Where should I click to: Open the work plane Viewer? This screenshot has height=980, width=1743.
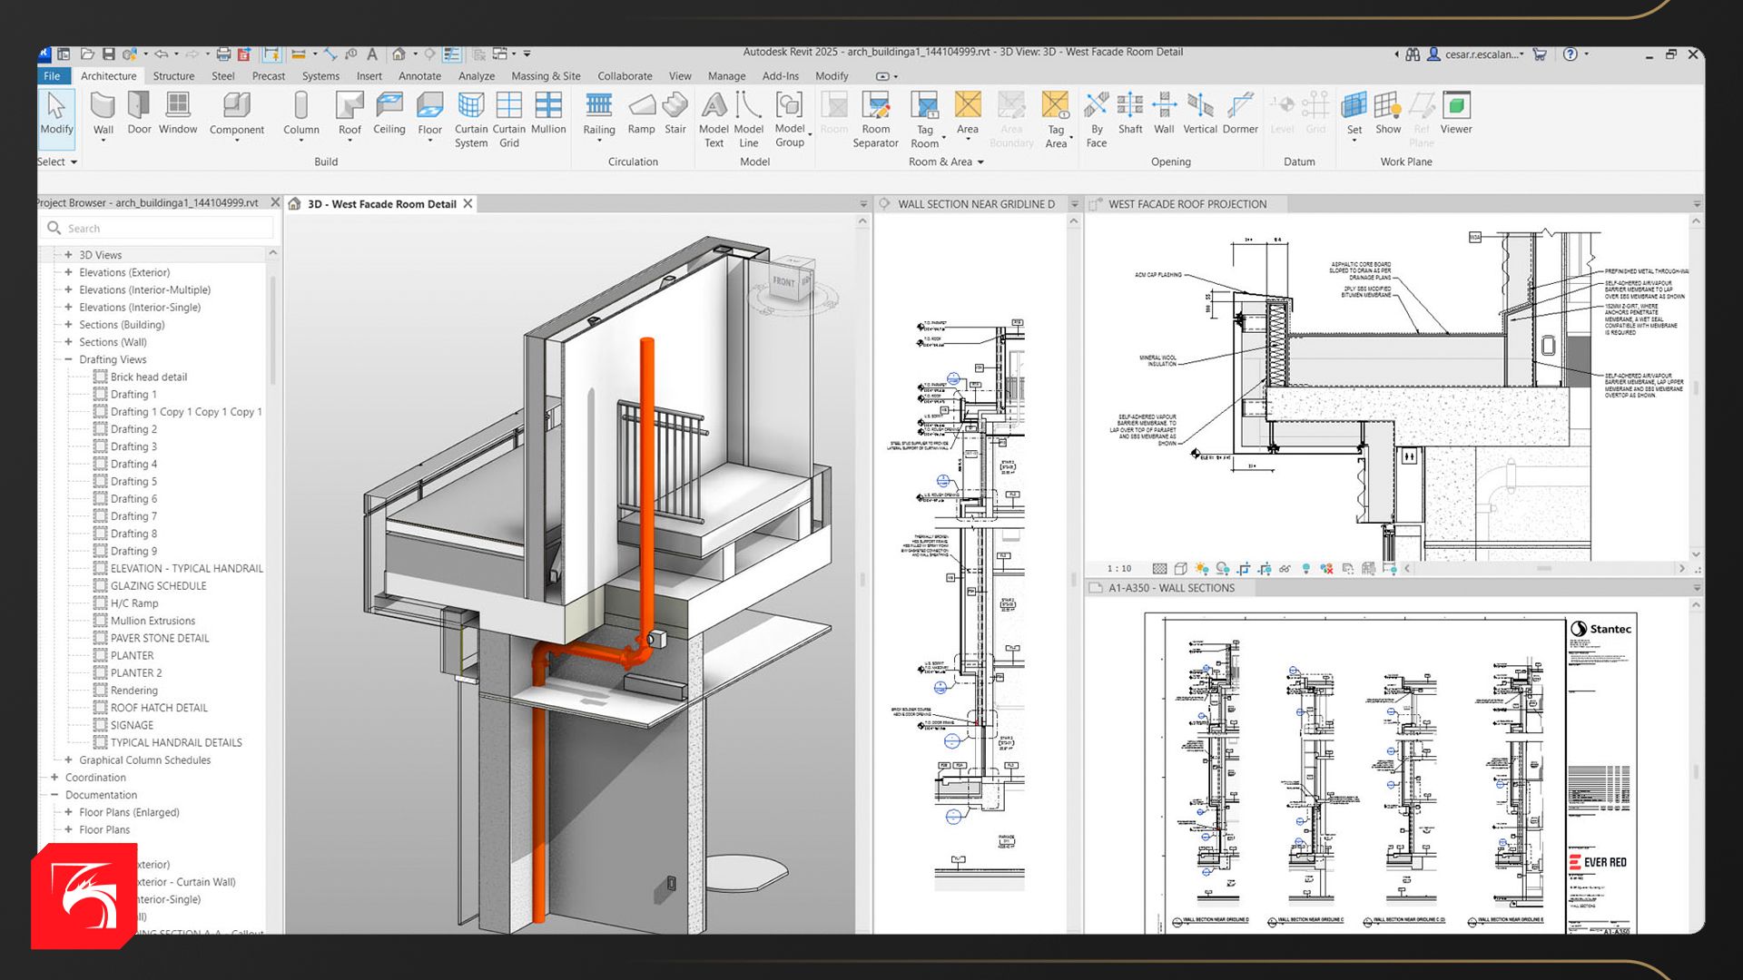[1456, 114]
